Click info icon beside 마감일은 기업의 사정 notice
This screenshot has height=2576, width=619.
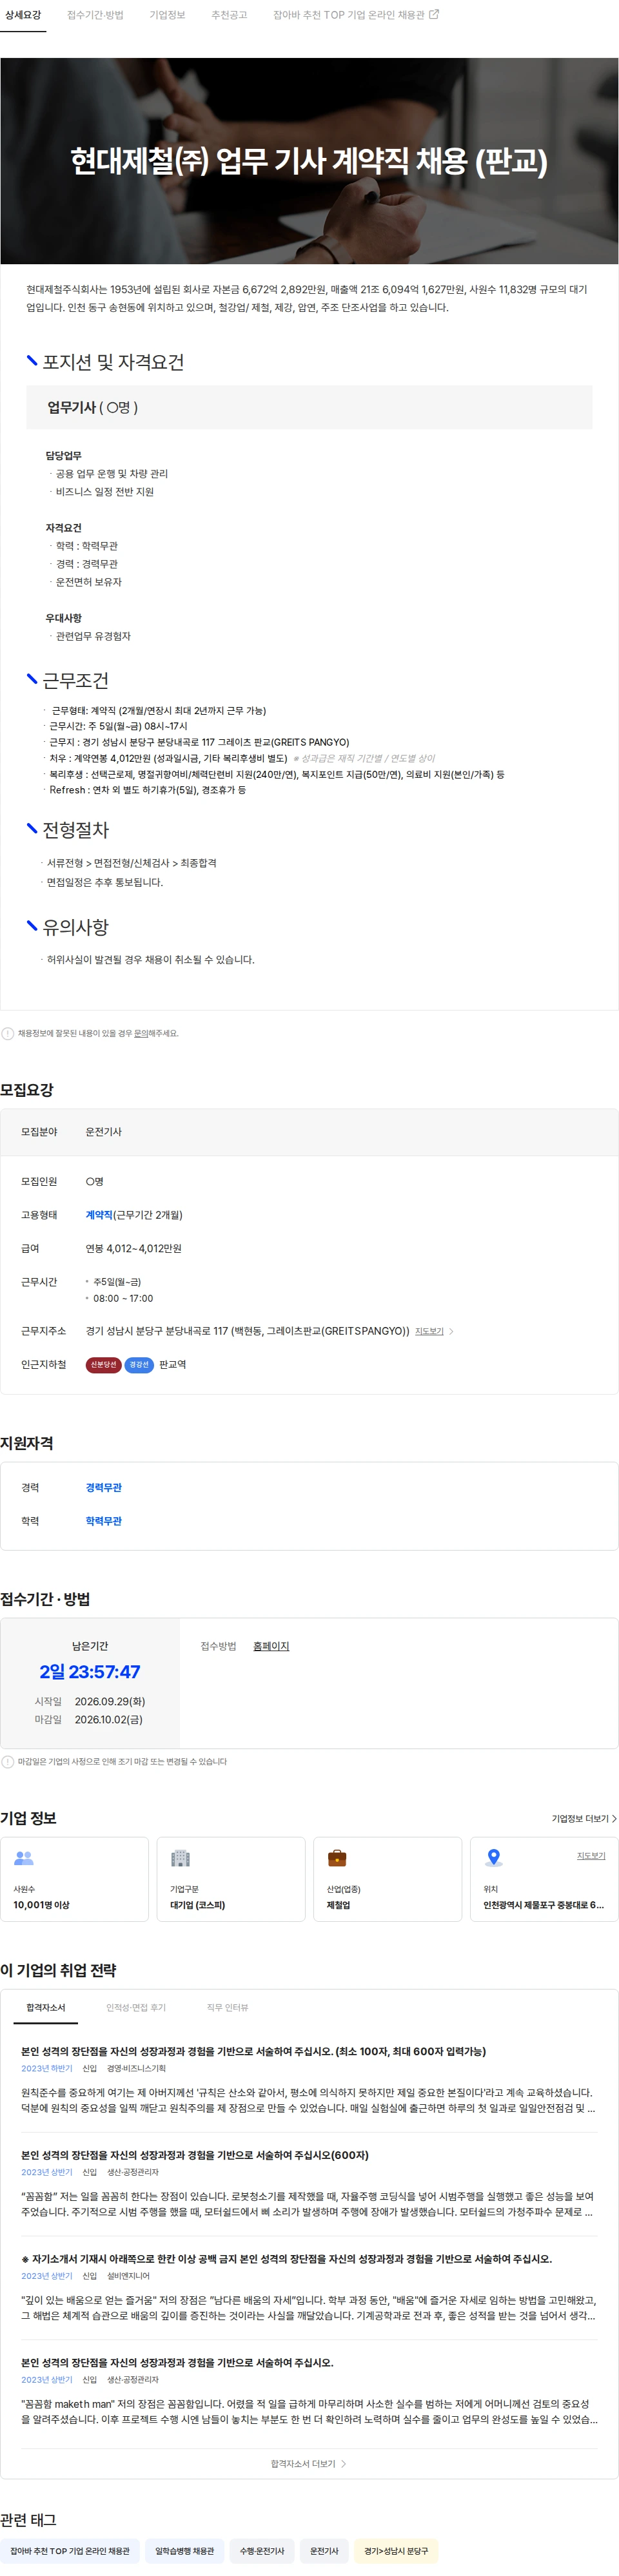tap(8, 1762)
